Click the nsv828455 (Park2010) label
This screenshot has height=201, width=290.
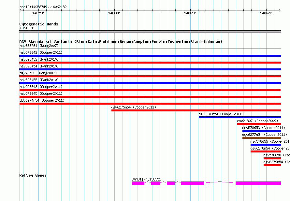pos(39,80)
